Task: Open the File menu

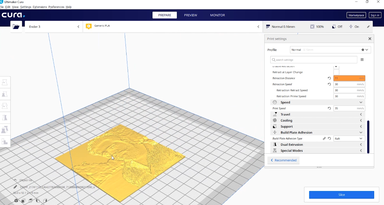Action: click(x=1, y=7)
